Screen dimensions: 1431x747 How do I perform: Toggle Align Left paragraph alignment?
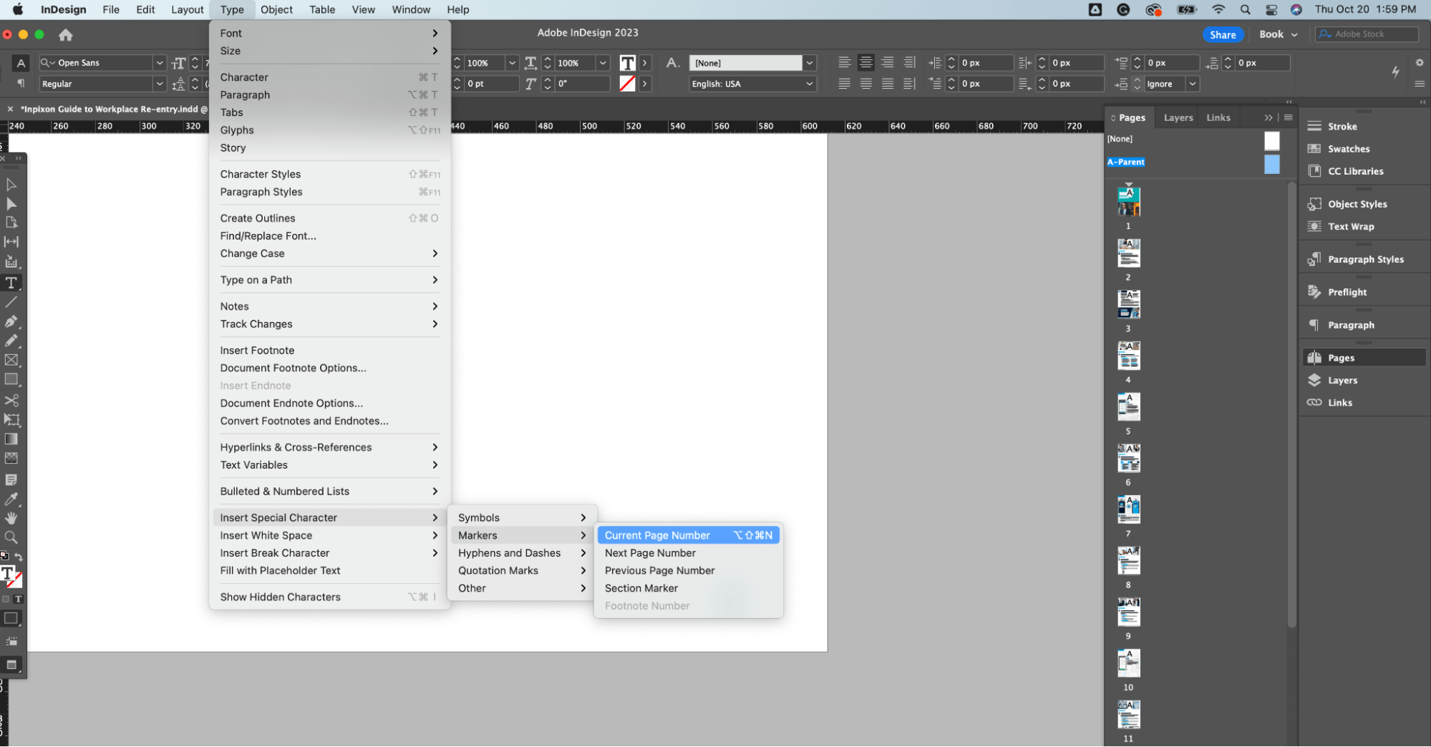(845, 63)
